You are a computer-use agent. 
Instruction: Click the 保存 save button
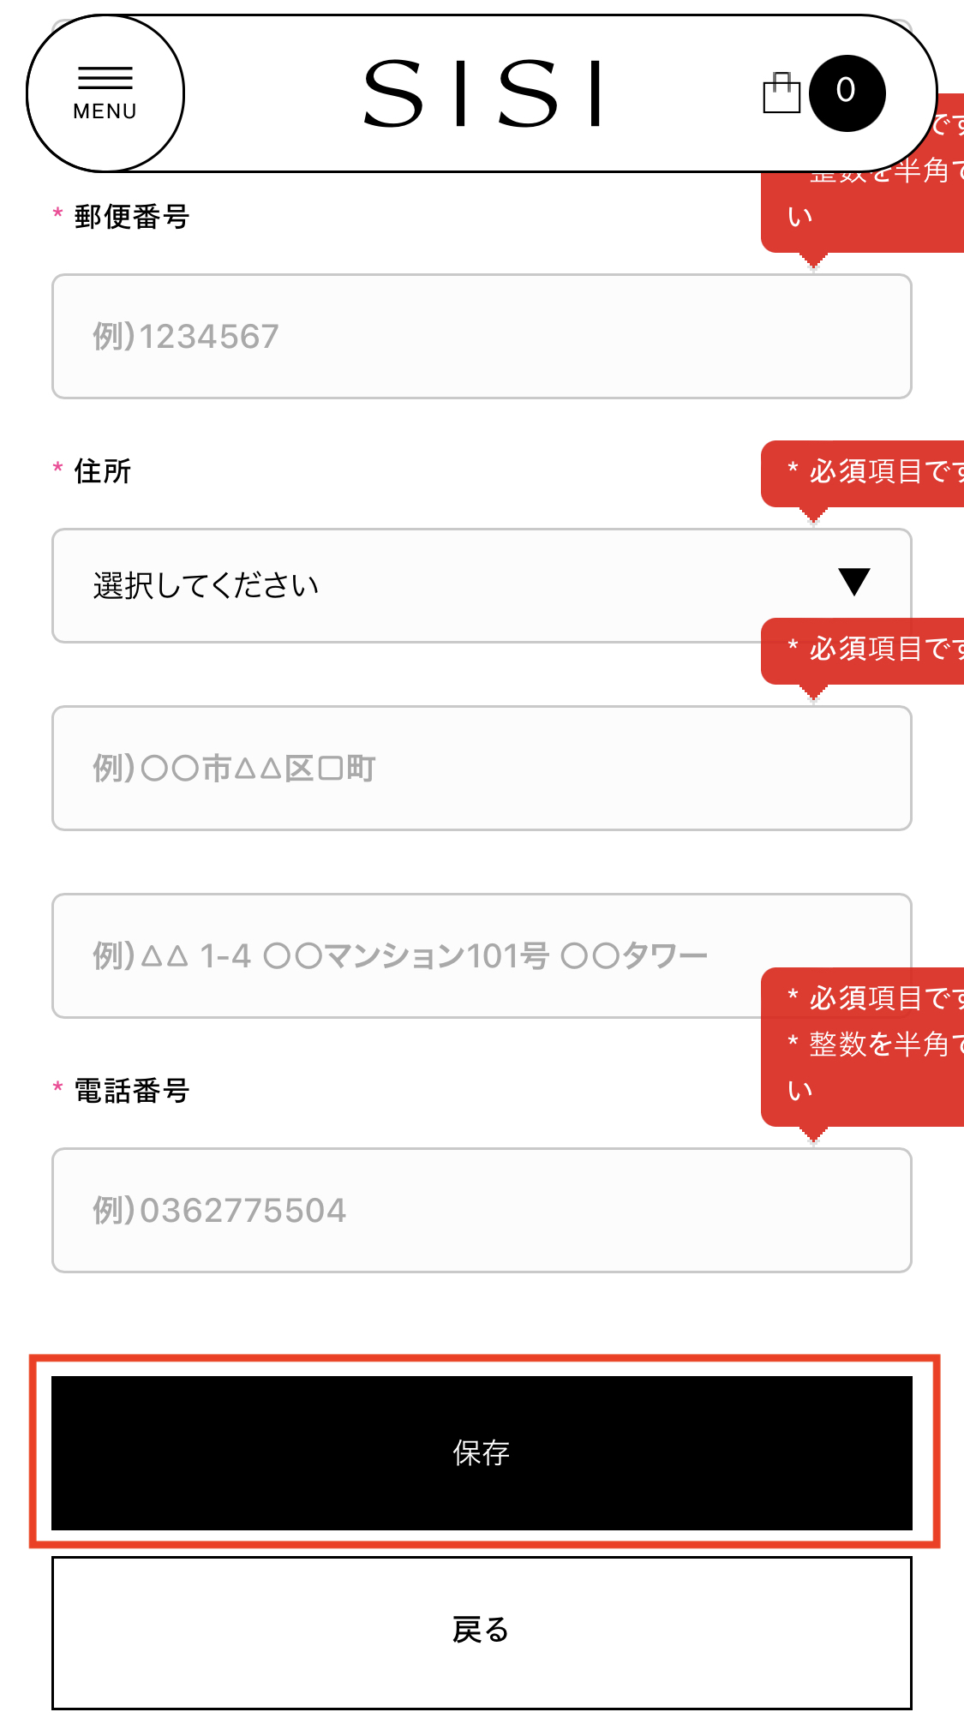(482, 1452)
